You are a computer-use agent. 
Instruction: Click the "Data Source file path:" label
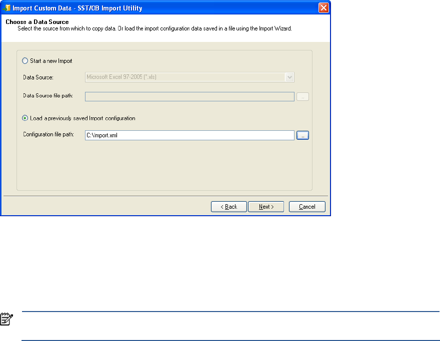pyautogui.click(x=48, y=96)
